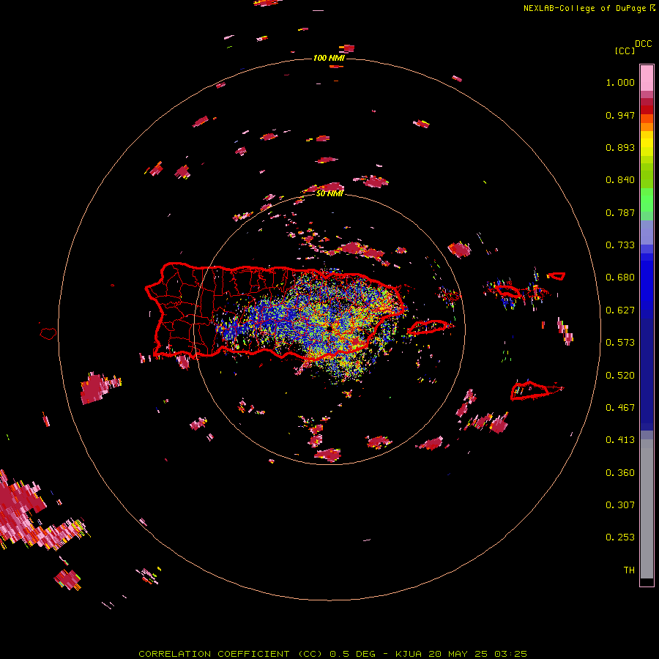Click the 0.733 scale label
659x659 pixels.
point(620,245)
